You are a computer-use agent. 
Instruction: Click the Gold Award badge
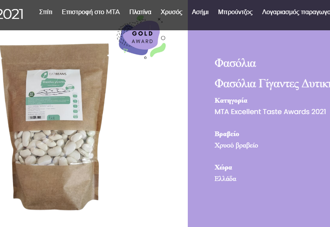pos(141,38)
